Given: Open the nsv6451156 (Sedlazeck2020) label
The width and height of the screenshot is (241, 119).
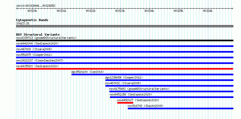Looking at the screenshot, I should [x=131, y=94].
